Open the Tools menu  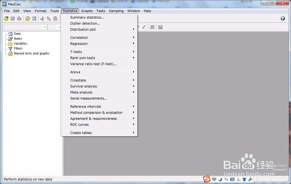54,11
